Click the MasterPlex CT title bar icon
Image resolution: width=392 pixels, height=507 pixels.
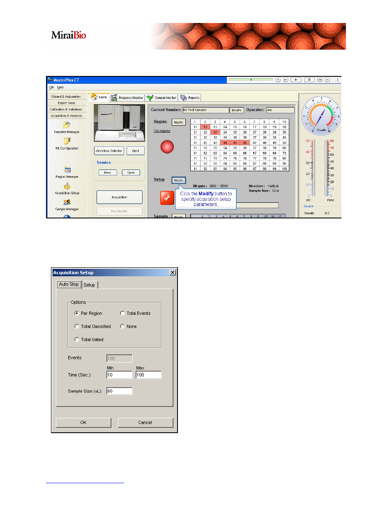(50, 80)
